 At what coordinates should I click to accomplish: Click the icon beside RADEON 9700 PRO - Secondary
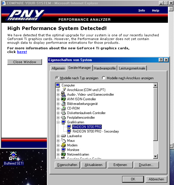(69, 131)
